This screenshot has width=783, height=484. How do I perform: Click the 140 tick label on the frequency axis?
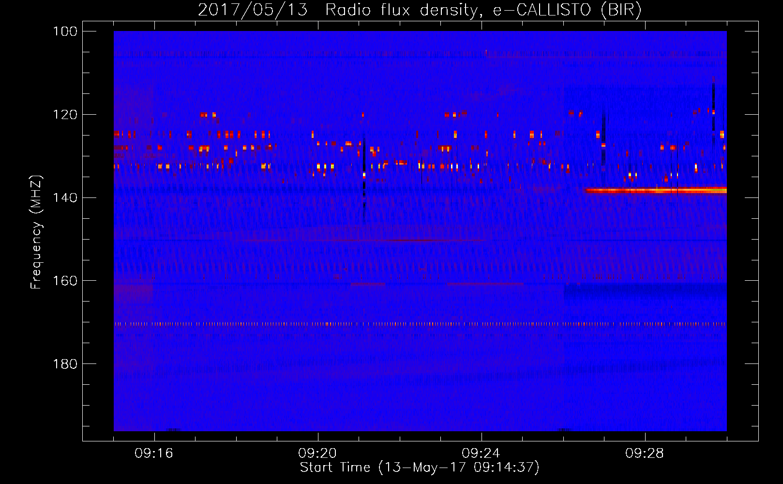pyautogui.click(x=64, y=197)
